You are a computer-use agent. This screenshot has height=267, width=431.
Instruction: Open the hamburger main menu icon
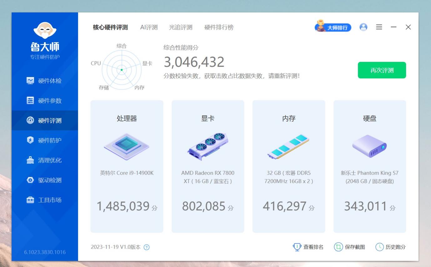click(379, 27)
